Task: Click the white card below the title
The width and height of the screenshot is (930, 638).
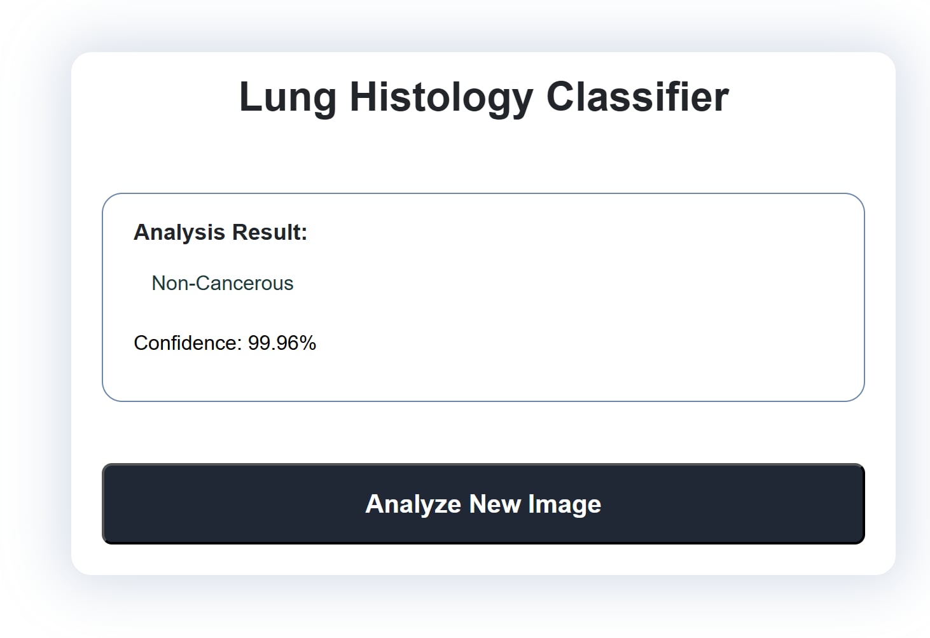Action: click(x=483, y=159)
